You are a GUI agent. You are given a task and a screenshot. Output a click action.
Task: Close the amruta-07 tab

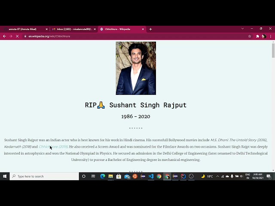47,29
